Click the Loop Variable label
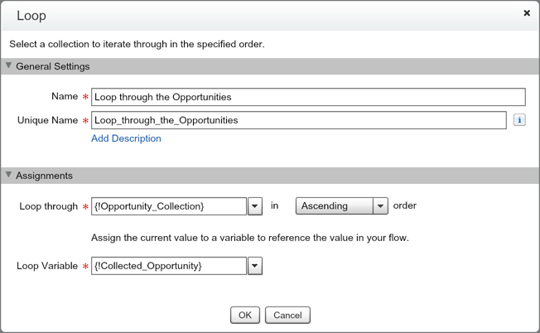Image resolution: width=540 pixels, height=333 pixels. coord(47,266)
